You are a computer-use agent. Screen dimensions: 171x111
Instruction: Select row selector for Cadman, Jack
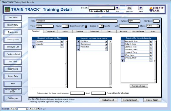pos(123,47)
